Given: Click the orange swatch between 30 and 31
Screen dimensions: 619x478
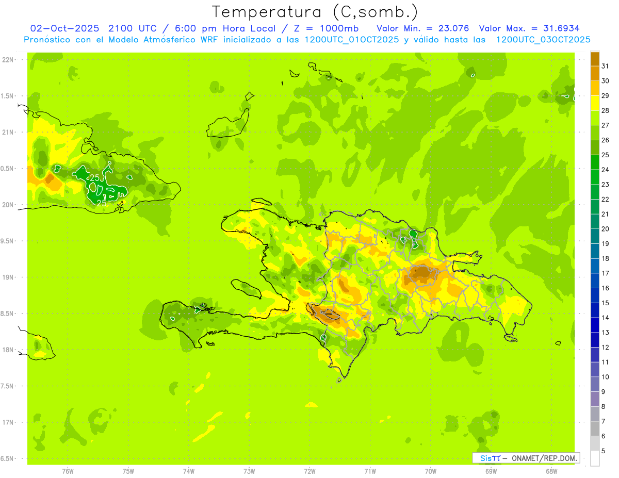Looking at the screenshot, I should [595, 73].
